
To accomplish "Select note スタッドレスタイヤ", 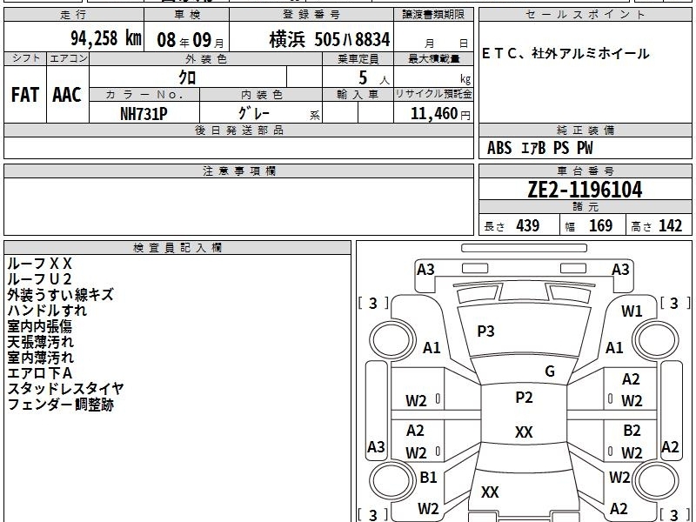I will coord(65,389).
